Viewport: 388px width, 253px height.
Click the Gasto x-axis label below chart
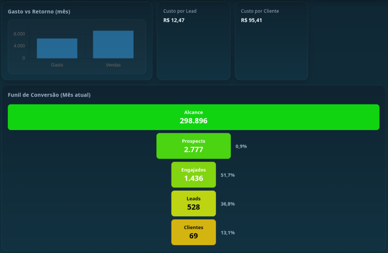[57, 65]
